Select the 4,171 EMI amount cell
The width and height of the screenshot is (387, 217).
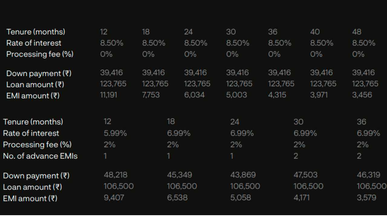point(301,198)
